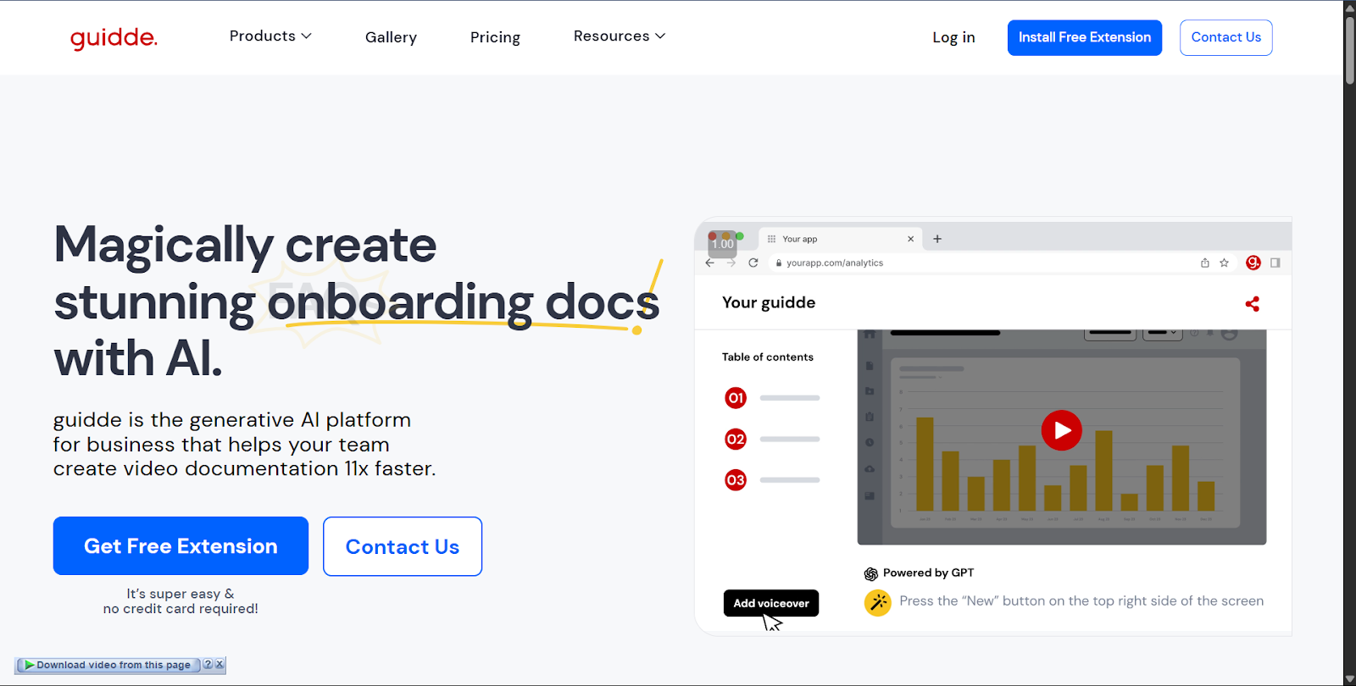Click the guidde logo

point(114,37)
